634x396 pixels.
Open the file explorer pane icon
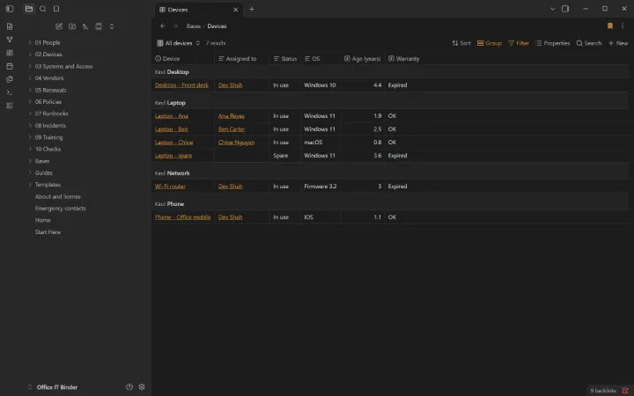[x=29, y=9]
